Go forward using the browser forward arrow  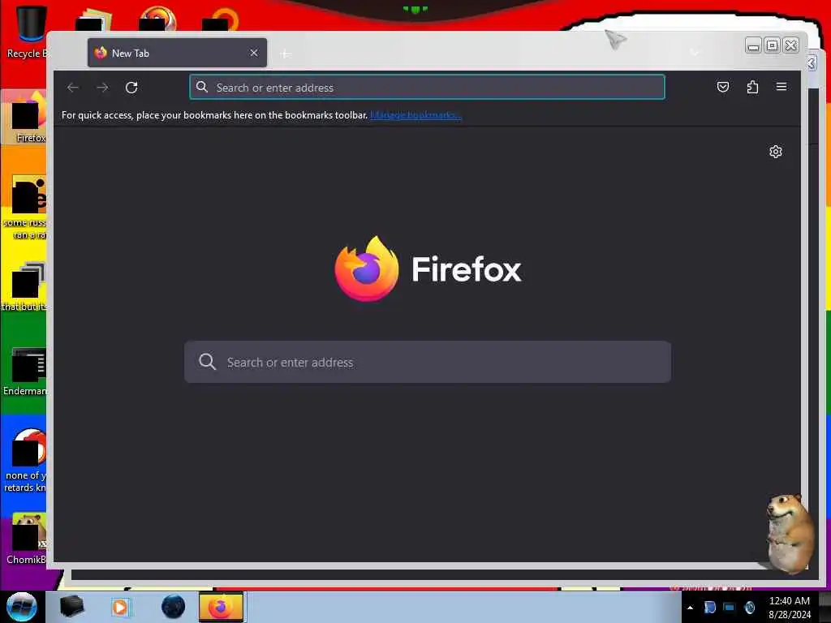coord(102,88)
